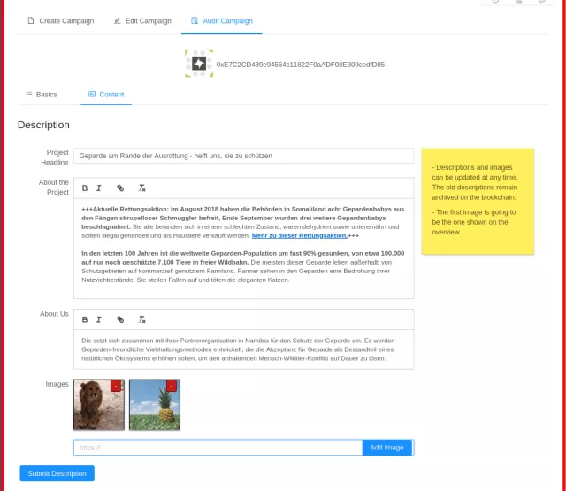Focus the Project Headline text field
This screenshot has height=491, width=566.
[243, 156]
